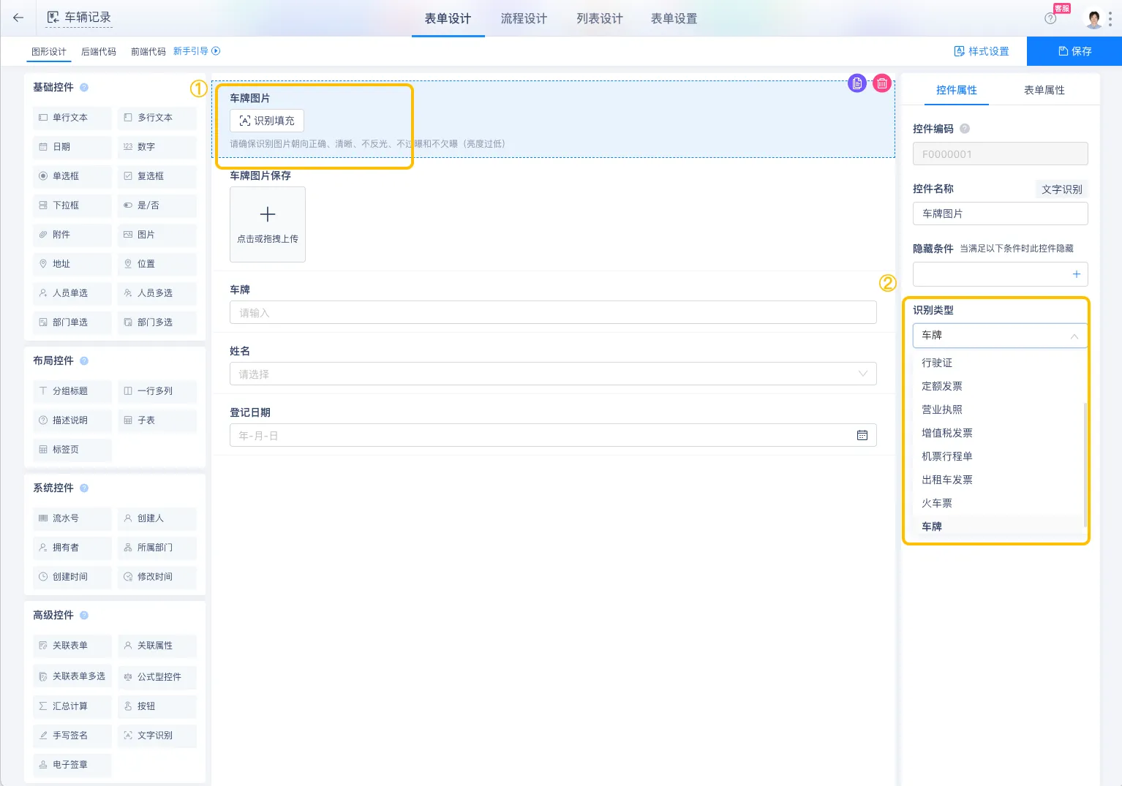The width and height of the screenshot is (1122, 786).
Task: Click the recognition type list scrollbar
Action: click(1085, 464)
